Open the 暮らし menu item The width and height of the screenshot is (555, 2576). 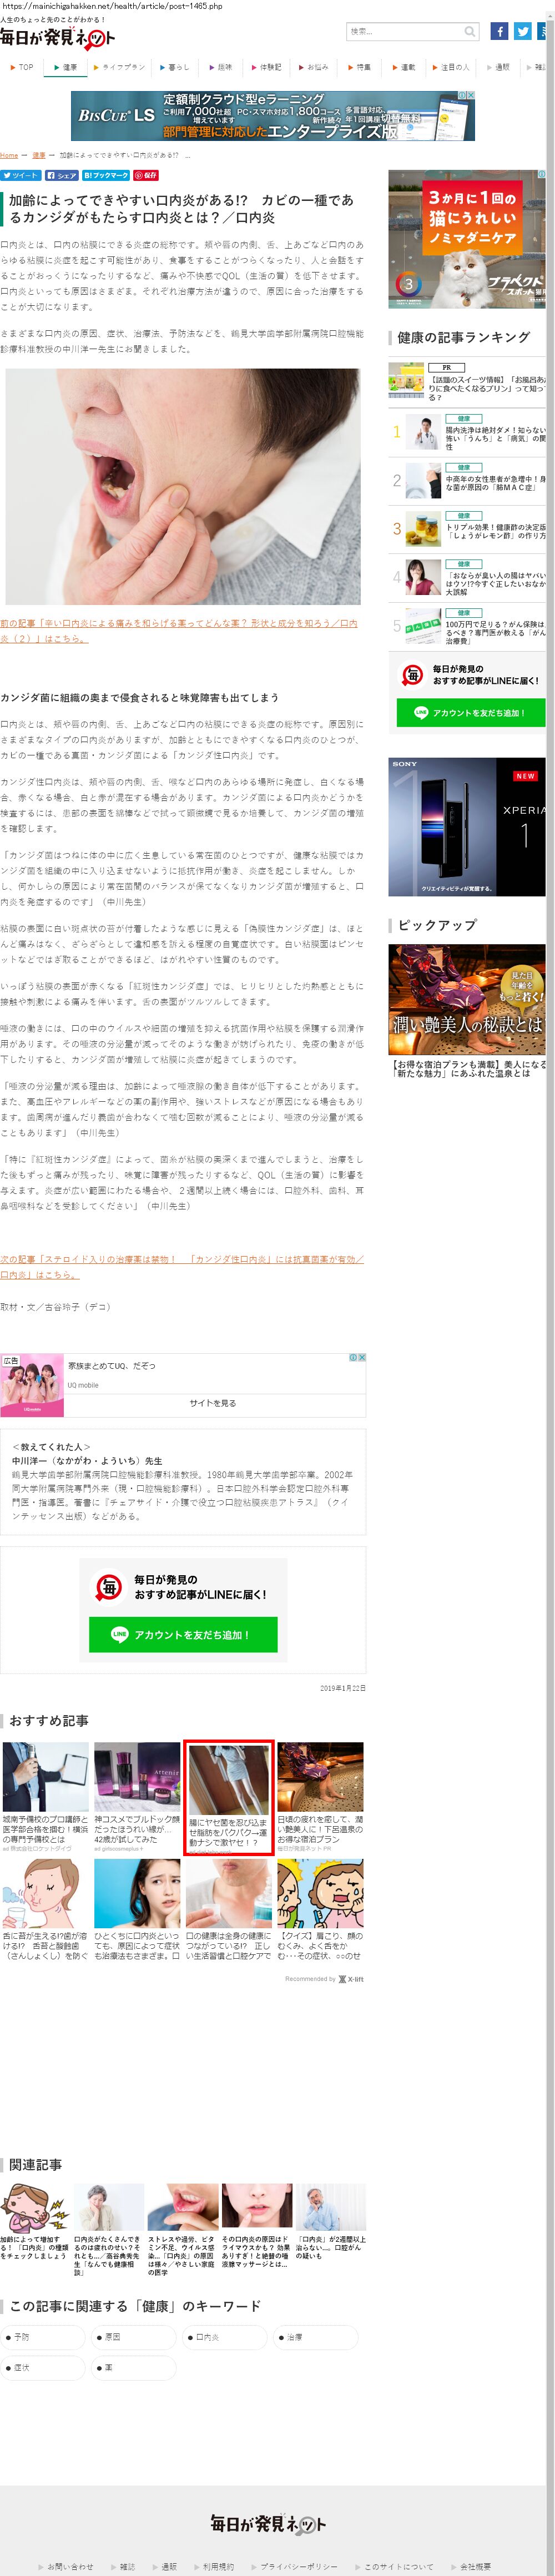coord(175,67)
